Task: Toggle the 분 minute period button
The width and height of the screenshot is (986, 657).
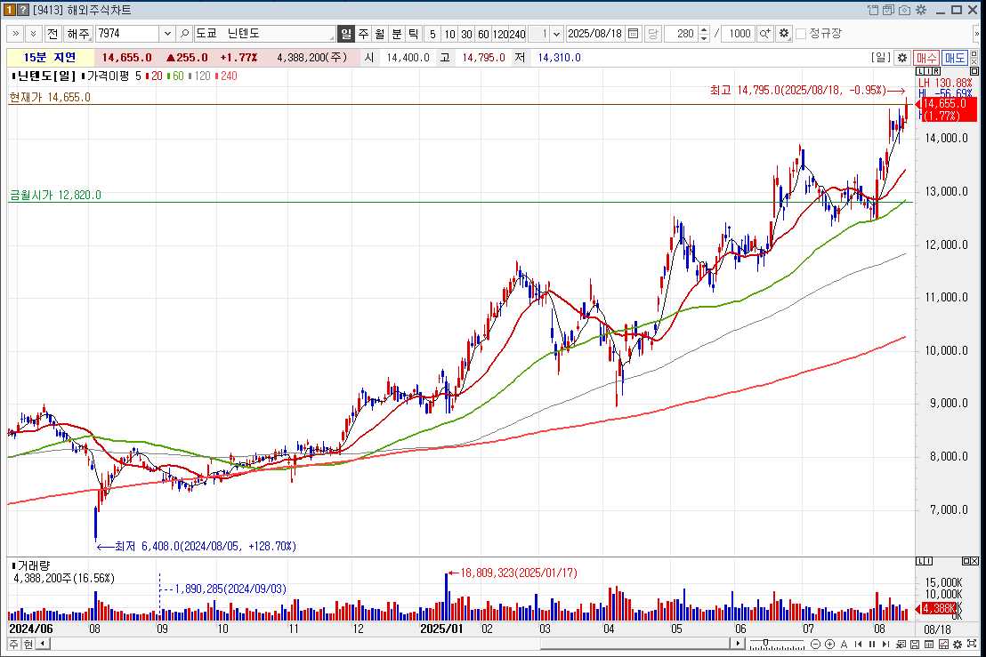Action: click(x=396, y=34)
